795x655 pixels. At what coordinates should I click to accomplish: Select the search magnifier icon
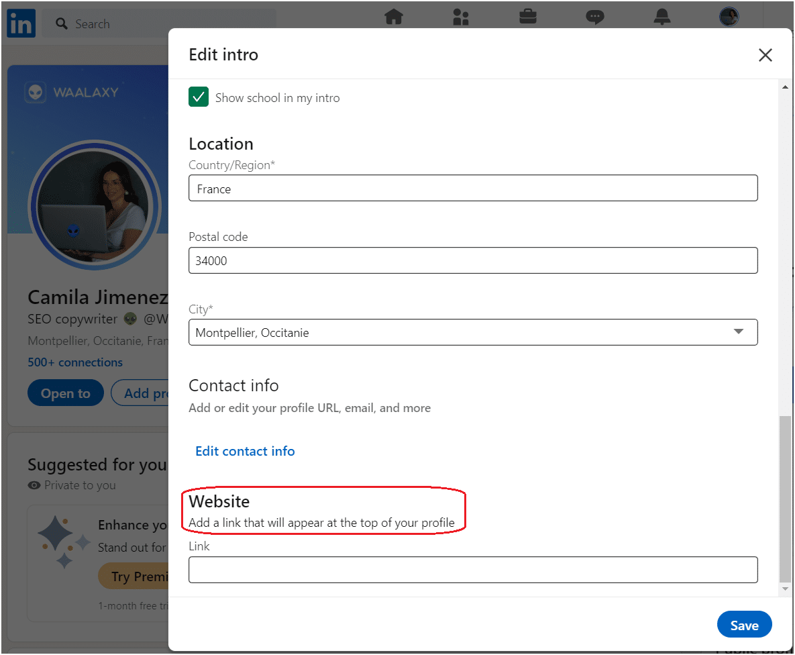click(61, 23)
